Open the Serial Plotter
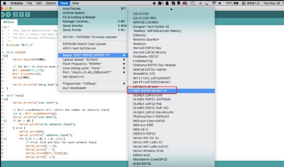Viewport: 284px width, 167px height. pos(93,30)
